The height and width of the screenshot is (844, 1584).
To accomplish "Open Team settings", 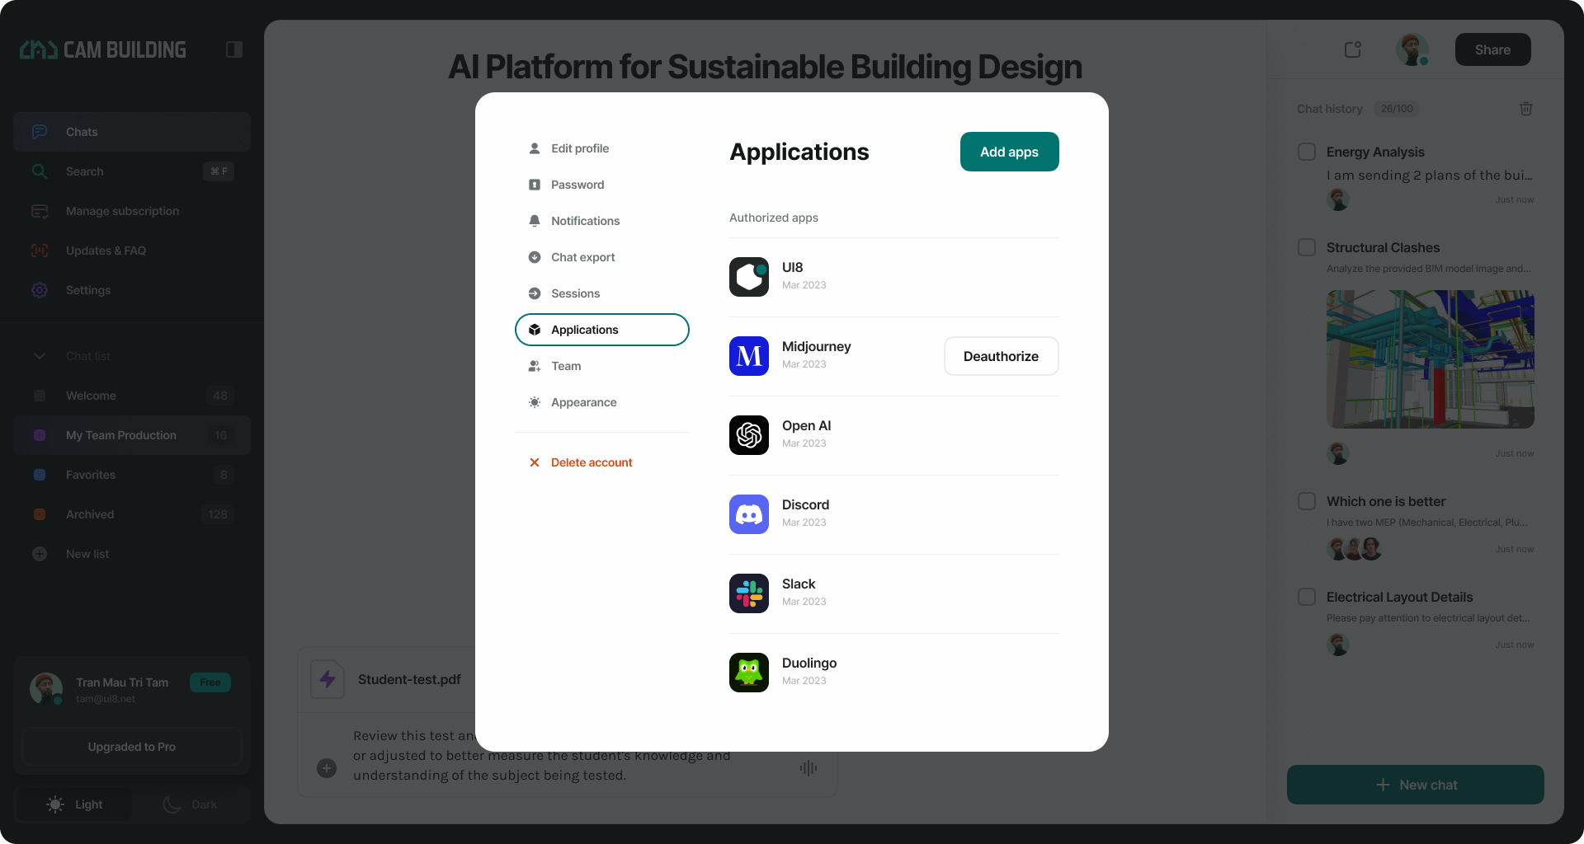I will (602, 366).
